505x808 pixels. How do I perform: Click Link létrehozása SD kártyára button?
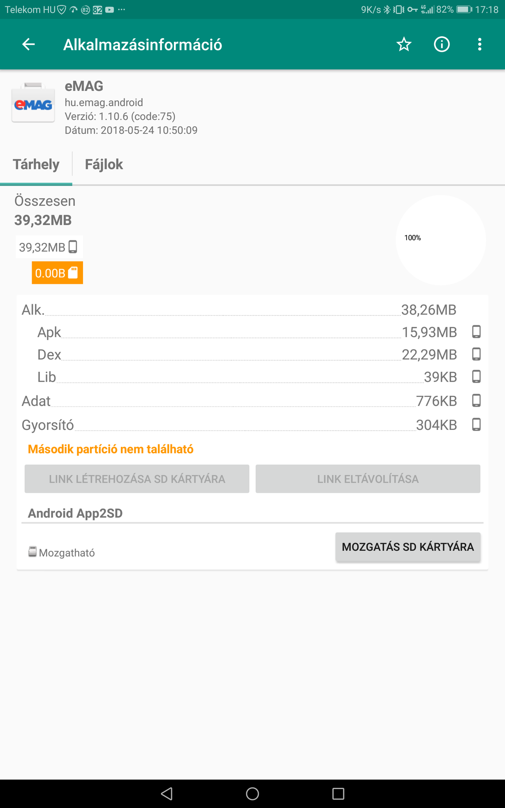coord(137,479)
